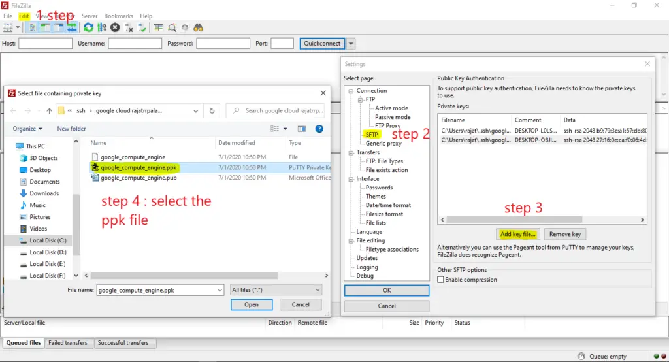Select Local Disk (D:) in navigation pane

tap(48, 253)
